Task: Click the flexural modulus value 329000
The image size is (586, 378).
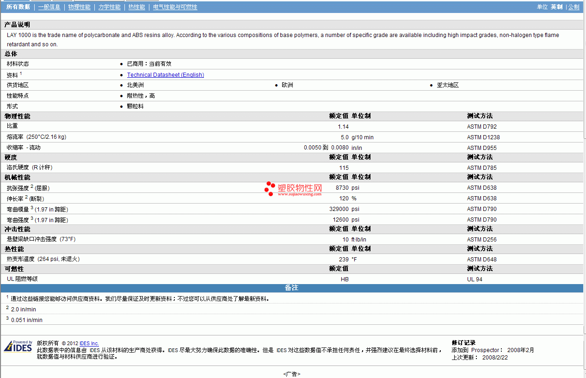Action: (339, 209)
